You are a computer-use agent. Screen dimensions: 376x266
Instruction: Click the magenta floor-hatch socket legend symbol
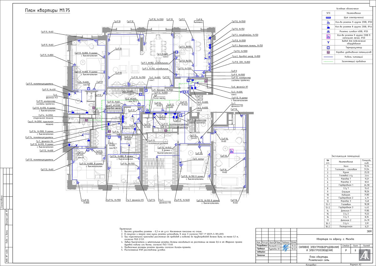coord(328,37)
